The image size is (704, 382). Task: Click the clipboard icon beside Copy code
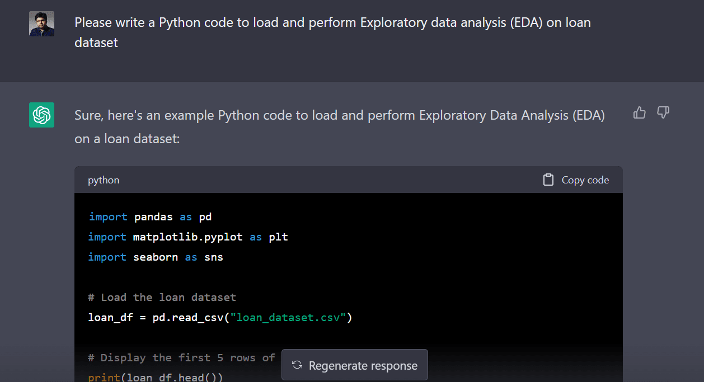point(548,180)
